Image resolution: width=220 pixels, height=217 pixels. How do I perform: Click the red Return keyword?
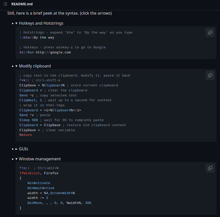(25, 135)
